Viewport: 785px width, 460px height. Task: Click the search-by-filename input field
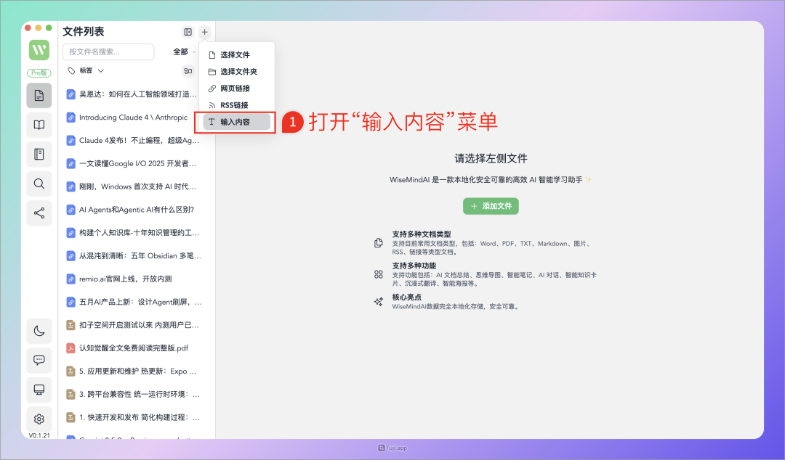pyautogui.click(x=108, y=52)
